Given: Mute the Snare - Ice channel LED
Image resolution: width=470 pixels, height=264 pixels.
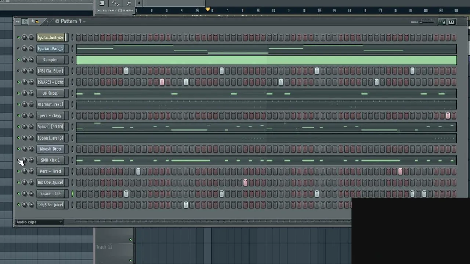Looking at the screenshot, I should [18, 194].
